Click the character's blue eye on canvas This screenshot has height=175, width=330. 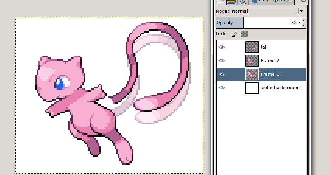pos(60,83)
